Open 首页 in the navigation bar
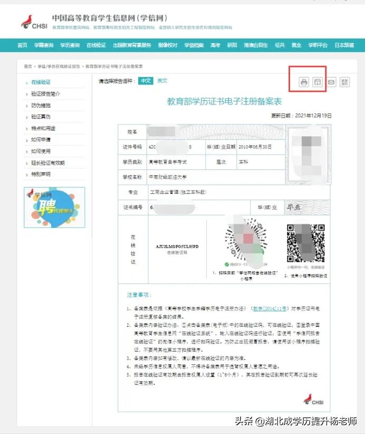This screenshot has height=434, width=365. pyautogui.click(x=22, y=45)
